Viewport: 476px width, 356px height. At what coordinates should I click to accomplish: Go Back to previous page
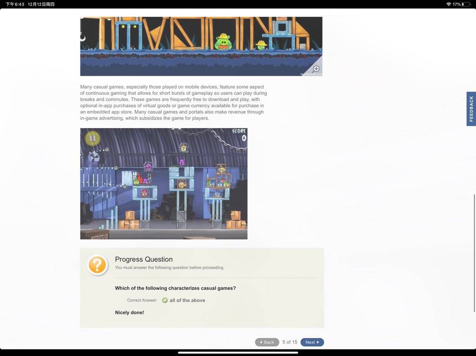[267, 342]
